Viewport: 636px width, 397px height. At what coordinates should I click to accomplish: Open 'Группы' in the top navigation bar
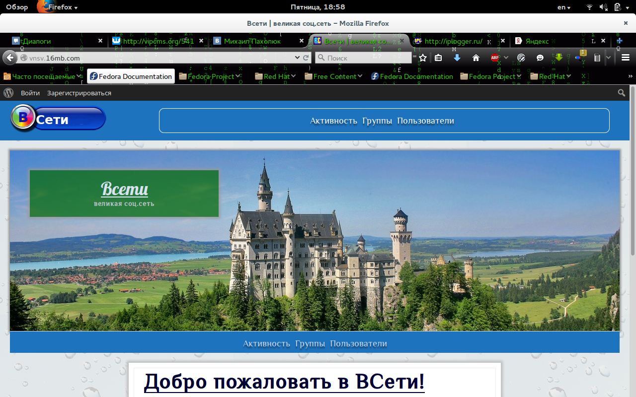[x=377, y=121]
